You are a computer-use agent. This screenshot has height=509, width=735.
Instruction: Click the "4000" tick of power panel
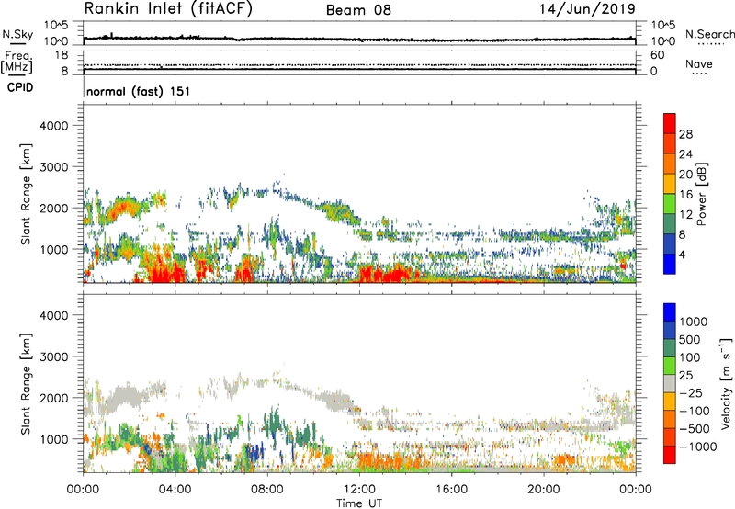[x=53, y=126]
